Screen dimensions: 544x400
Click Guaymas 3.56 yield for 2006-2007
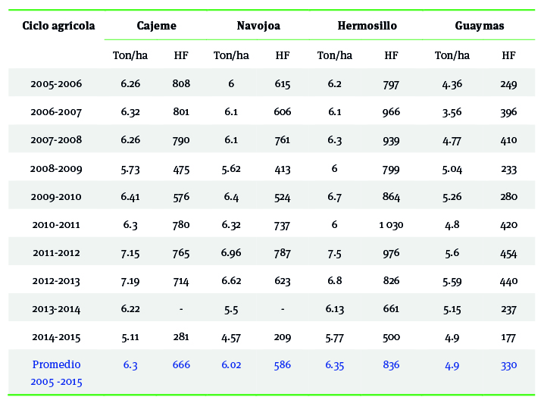tap(452, 112)
